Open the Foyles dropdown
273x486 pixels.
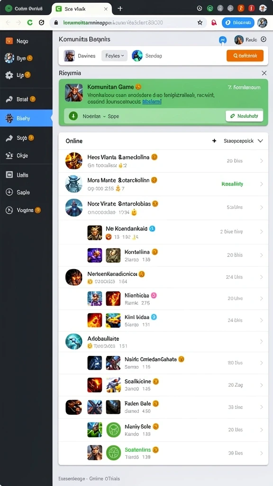pos(114,56)
